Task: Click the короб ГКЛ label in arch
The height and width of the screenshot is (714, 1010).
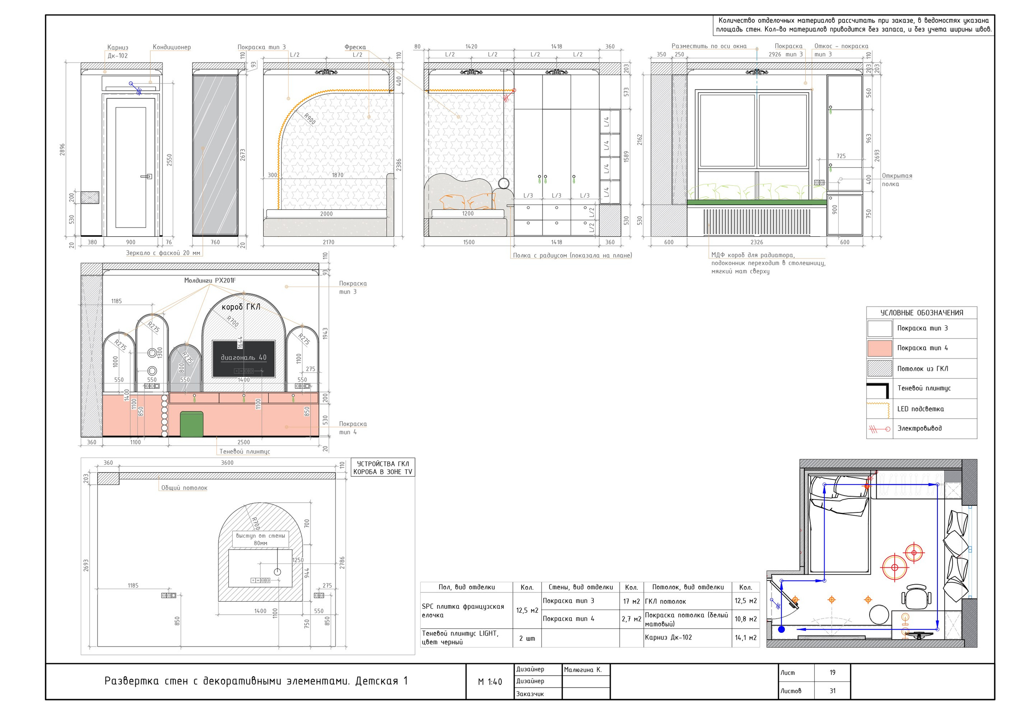Action: click(241, 307)
